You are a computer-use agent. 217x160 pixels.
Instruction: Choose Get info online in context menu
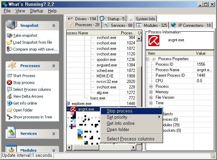(x=132, y=123)
